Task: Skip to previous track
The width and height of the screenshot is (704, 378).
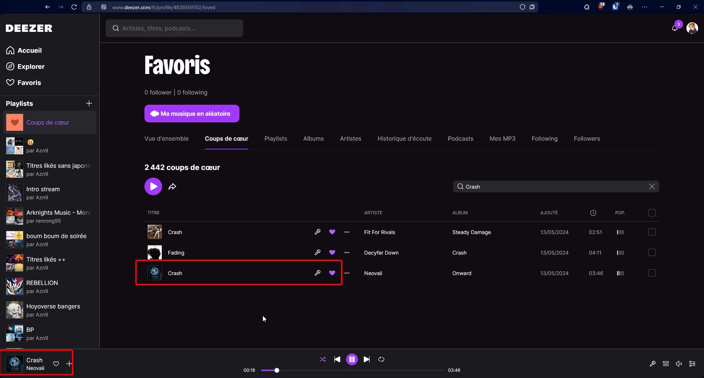Action: click(x=337, y=359)
